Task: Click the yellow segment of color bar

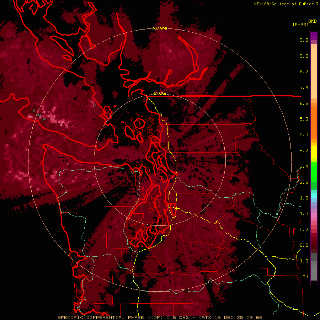Action: tap(314, 152)
